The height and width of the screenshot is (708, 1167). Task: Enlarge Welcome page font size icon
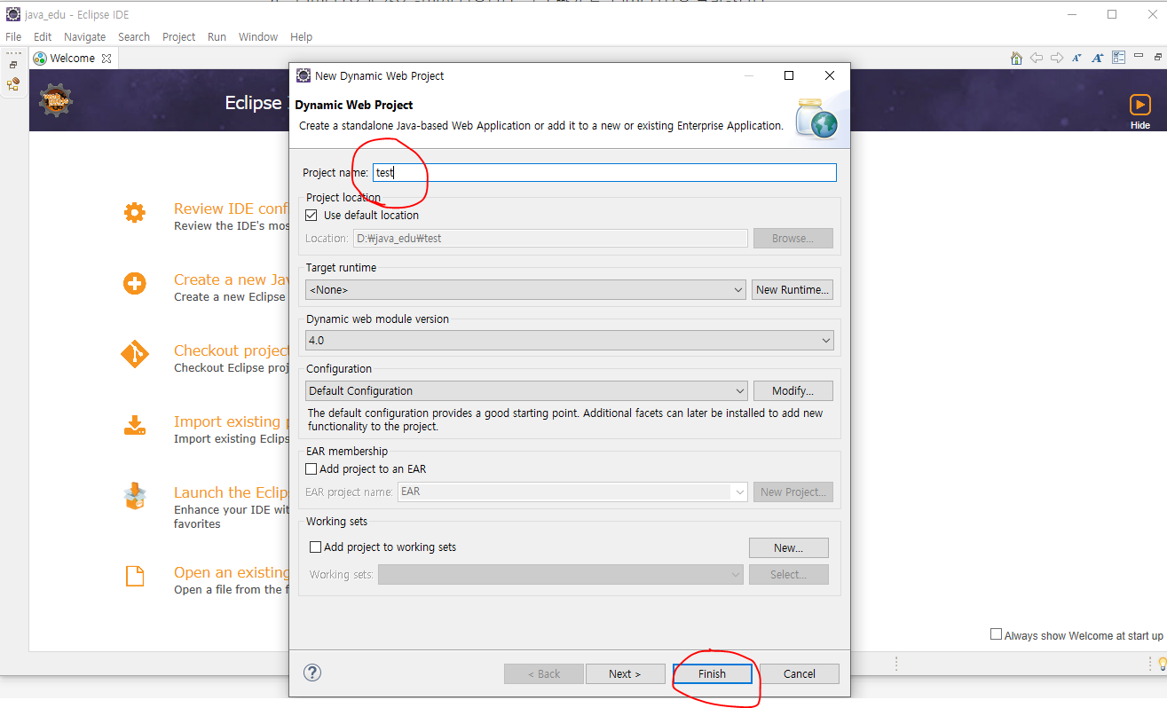1097,58
